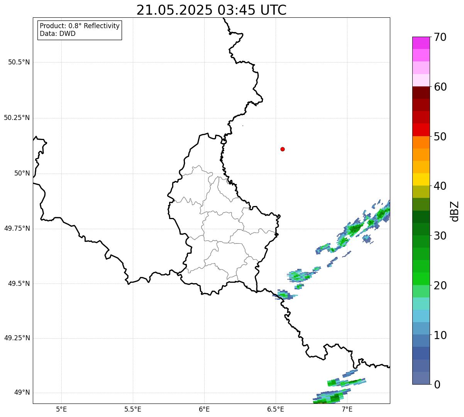Pick the magenta swatch at top of colorbar
This screenshot has height=417, width=464.
click(x=421, y=43)
